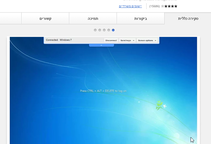The image size is (211, 144).
Task: Open the Screen options dropdown
Action: pyautogui.click(x=147, y=40)
